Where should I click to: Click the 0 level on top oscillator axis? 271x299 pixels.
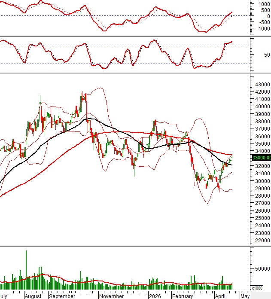point(263,16)
